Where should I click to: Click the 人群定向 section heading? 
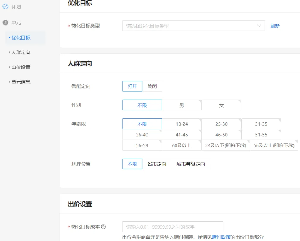[x=80, y=63]
